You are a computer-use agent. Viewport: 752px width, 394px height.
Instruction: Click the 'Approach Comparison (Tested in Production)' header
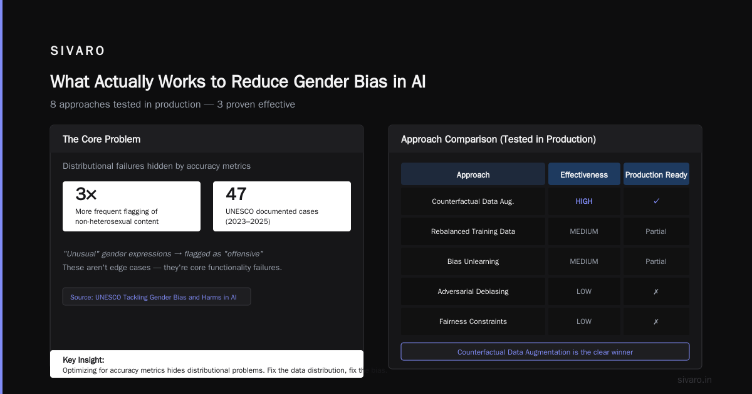498,139
